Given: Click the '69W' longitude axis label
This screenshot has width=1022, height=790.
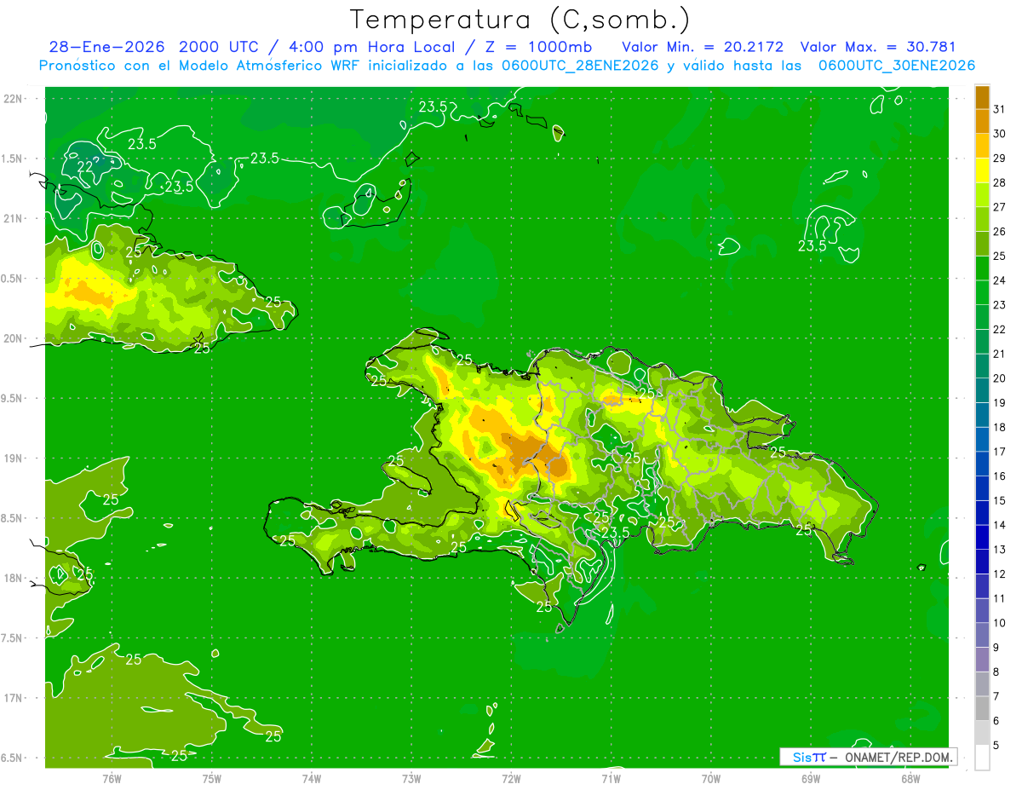Looking at the screenshot, I should (811, 778).
